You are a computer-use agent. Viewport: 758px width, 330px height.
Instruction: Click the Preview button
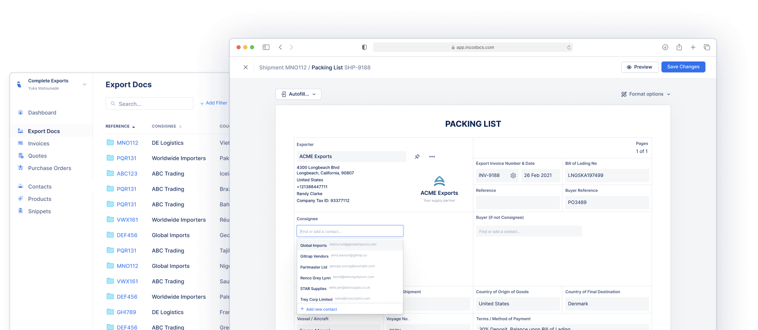(640, 67)
